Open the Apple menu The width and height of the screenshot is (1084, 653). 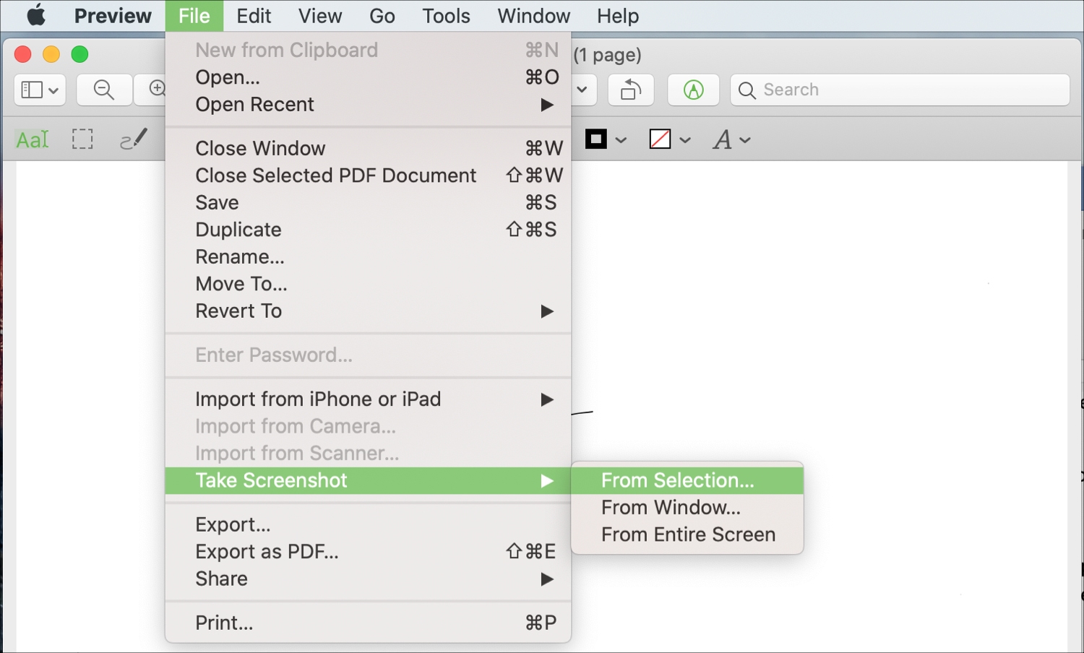(x=36, y=15)
